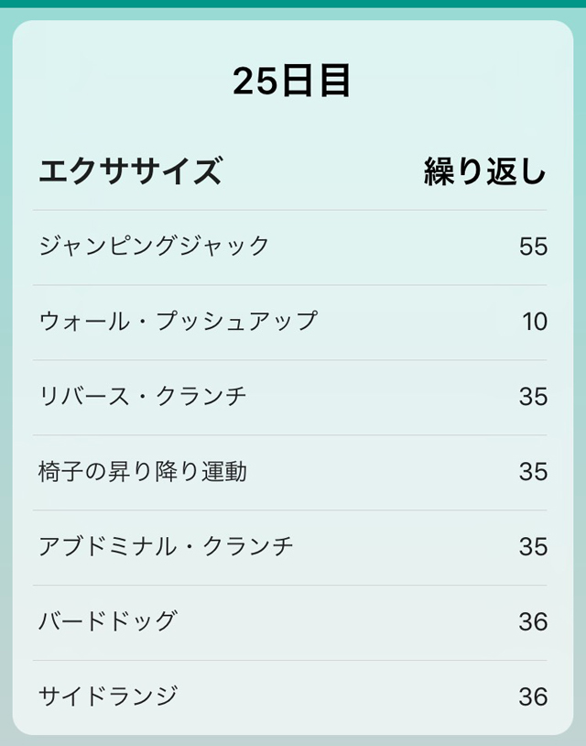The width and height of the screenshot is (586, 746).
Task: Choose the リバース・クランチ exercise
Action: point(142,396)
